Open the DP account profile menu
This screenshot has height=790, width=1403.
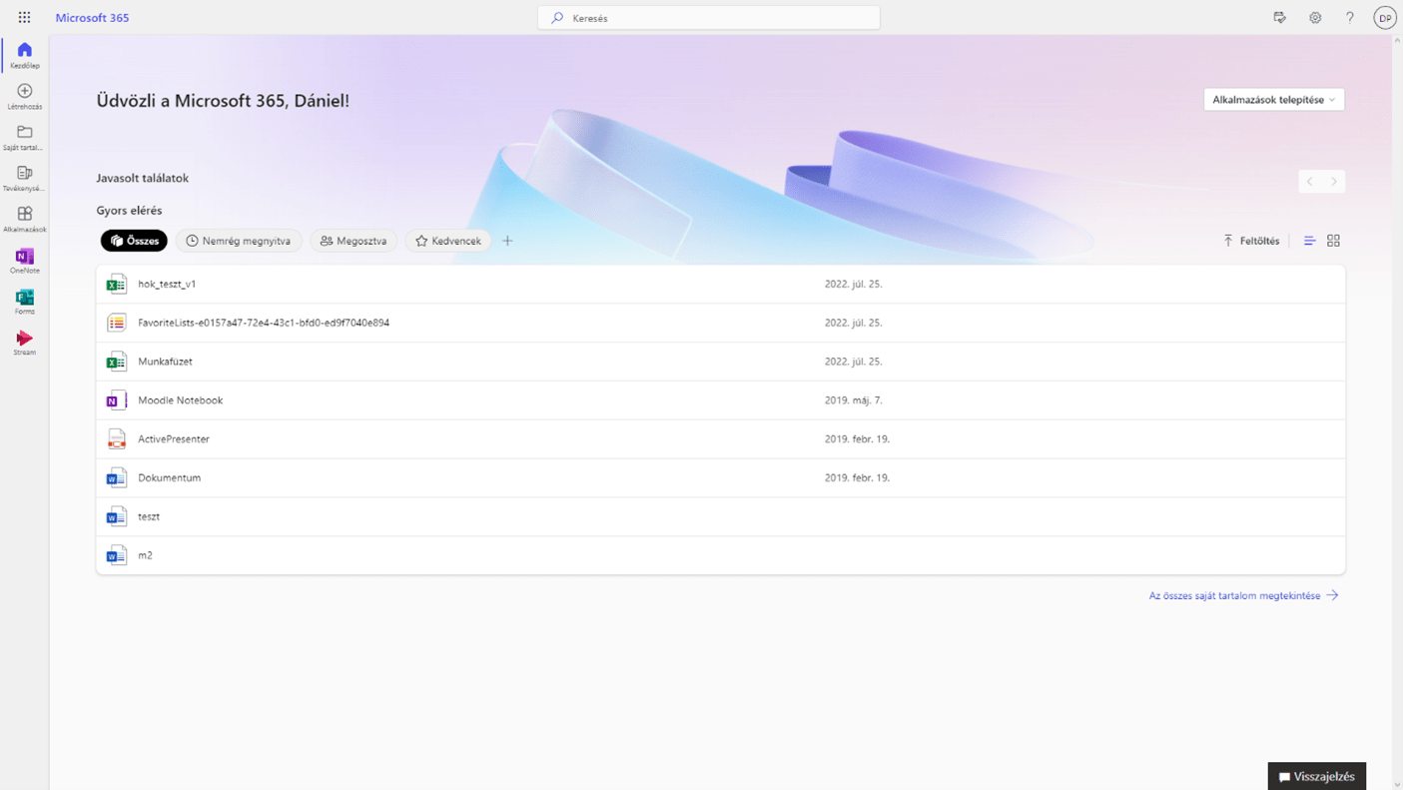tap(1384, 17)
